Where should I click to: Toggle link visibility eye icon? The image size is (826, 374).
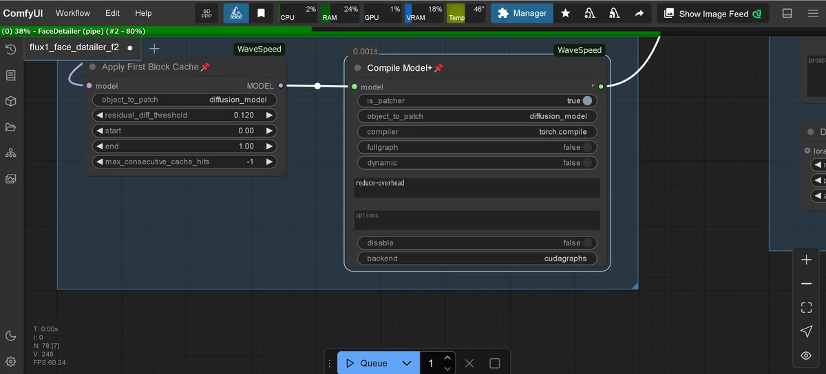[806, 355]
